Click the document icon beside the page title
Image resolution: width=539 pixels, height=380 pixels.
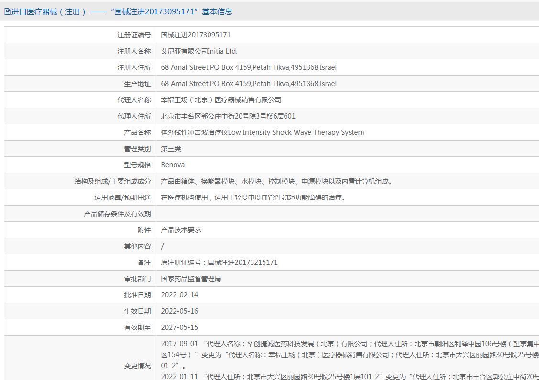pos(7,11)
